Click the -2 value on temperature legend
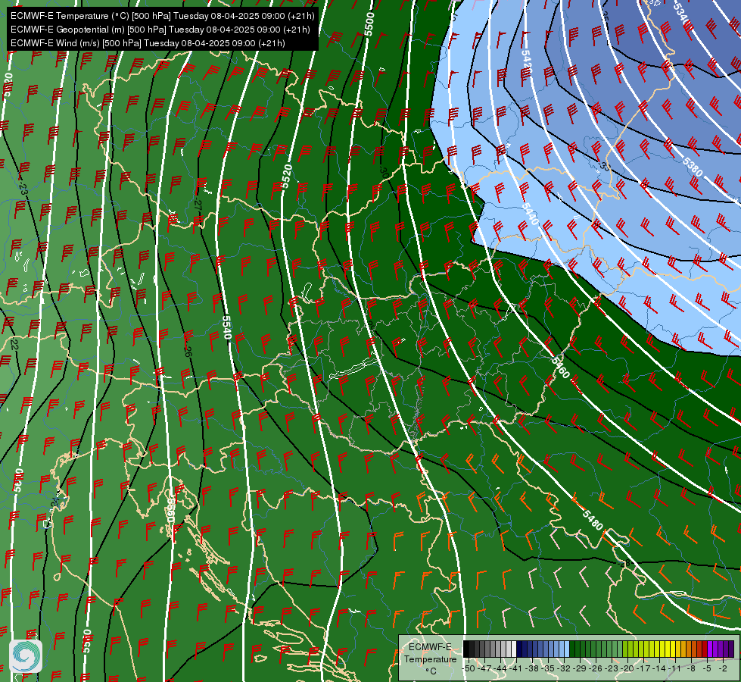 (x=723, y=668)
